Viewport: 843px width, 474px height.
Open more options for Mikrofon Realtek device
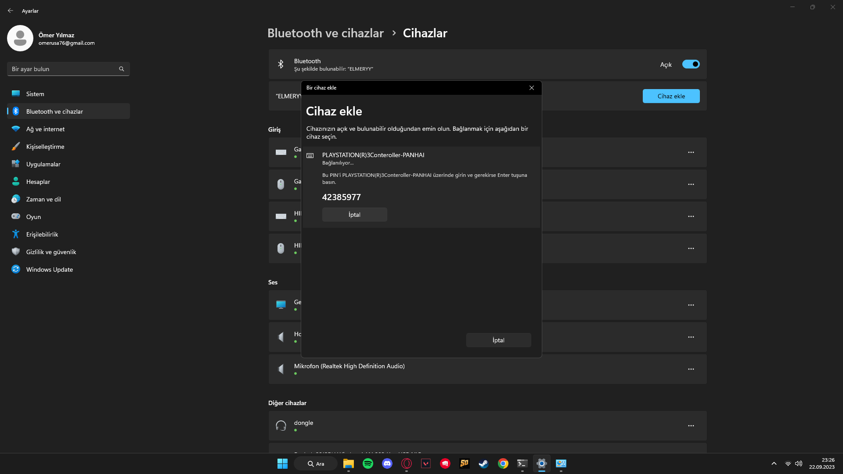691,369
